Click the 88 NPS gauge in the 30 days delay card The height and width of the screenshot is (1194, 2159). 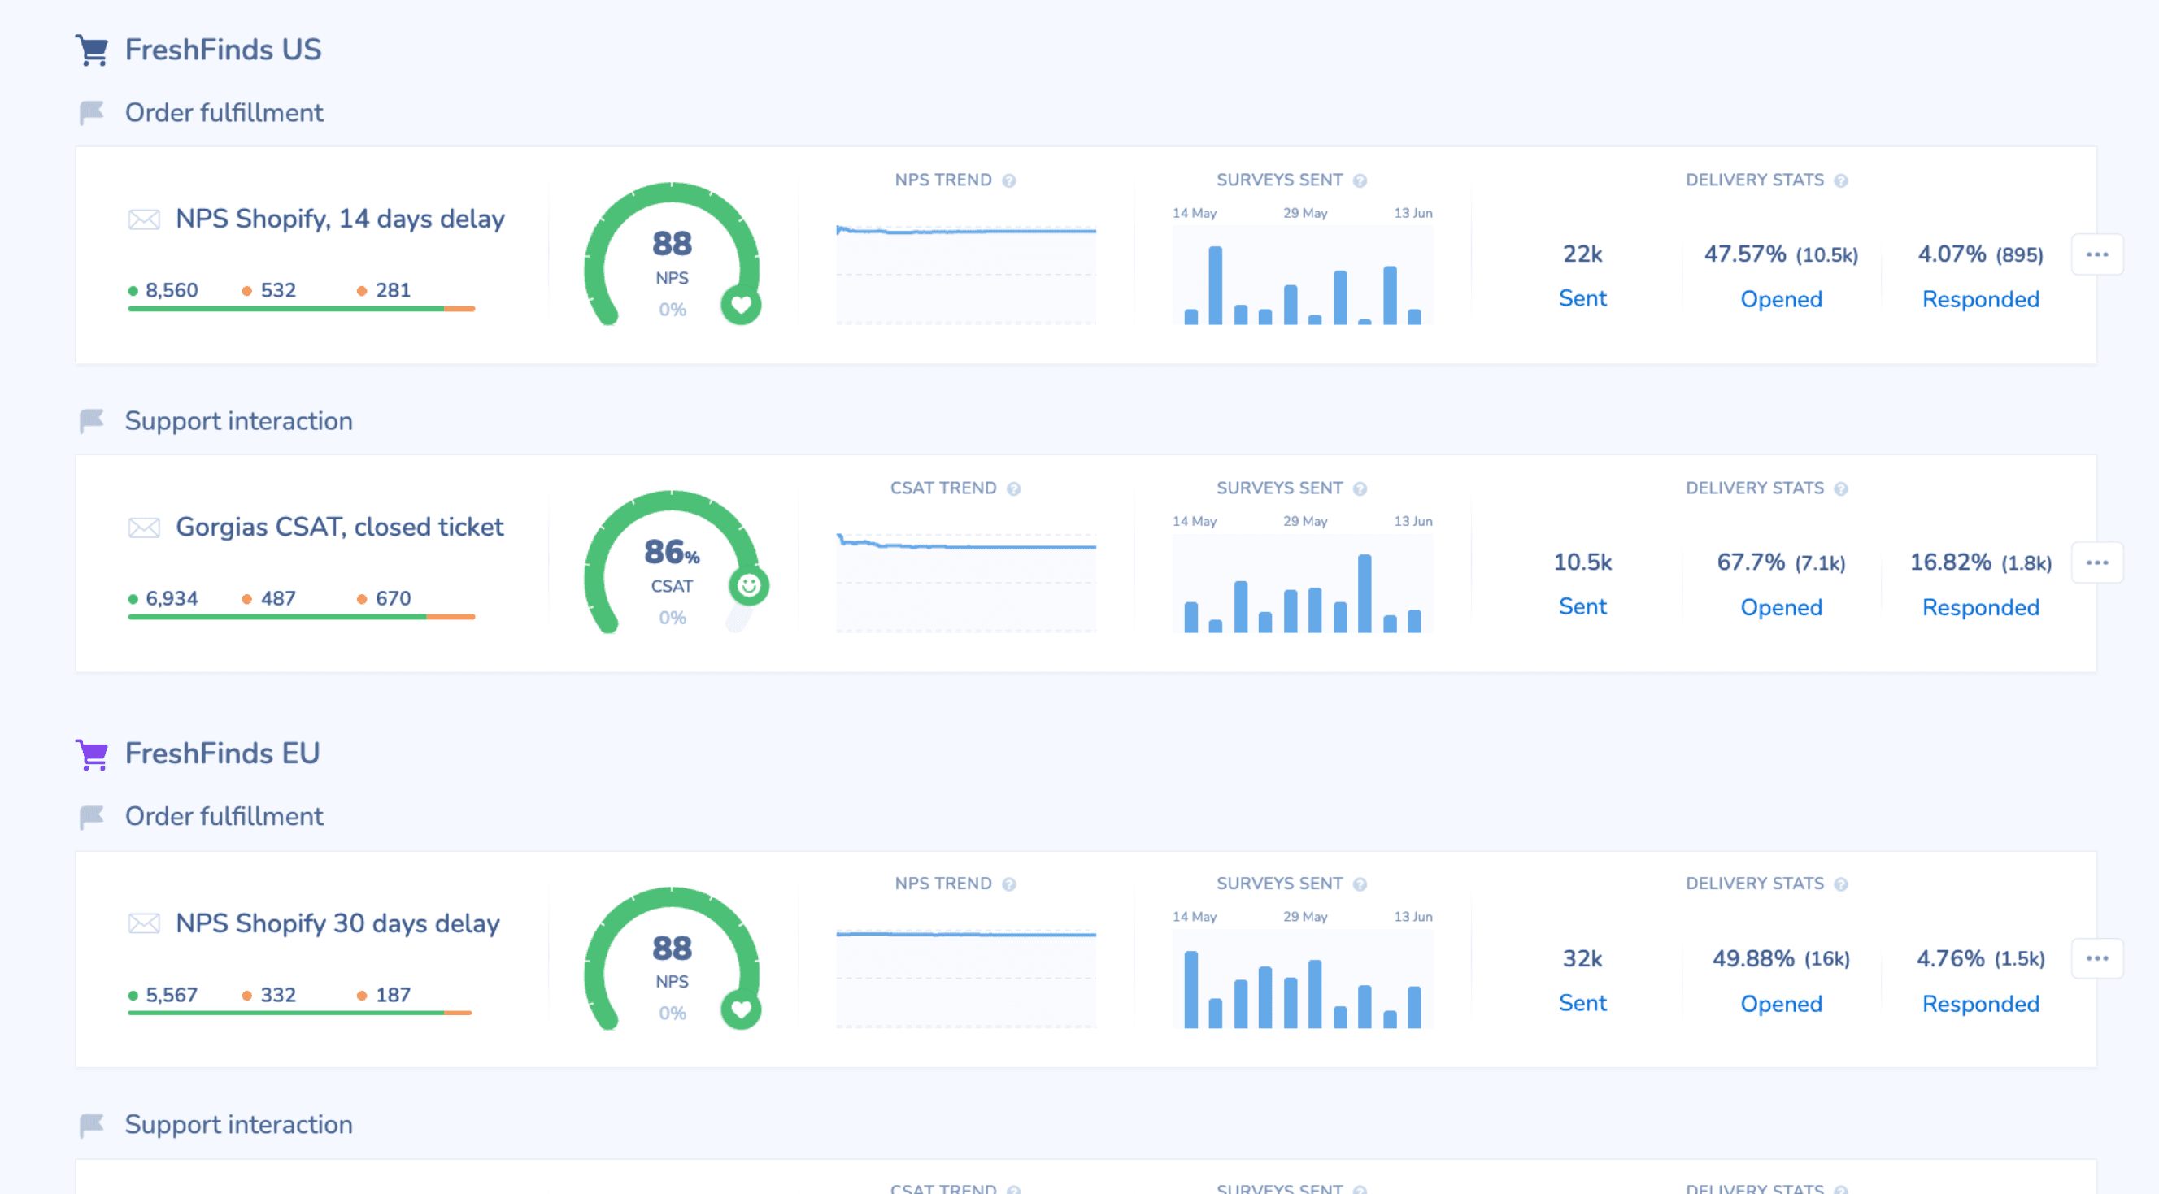coord(673,958)
